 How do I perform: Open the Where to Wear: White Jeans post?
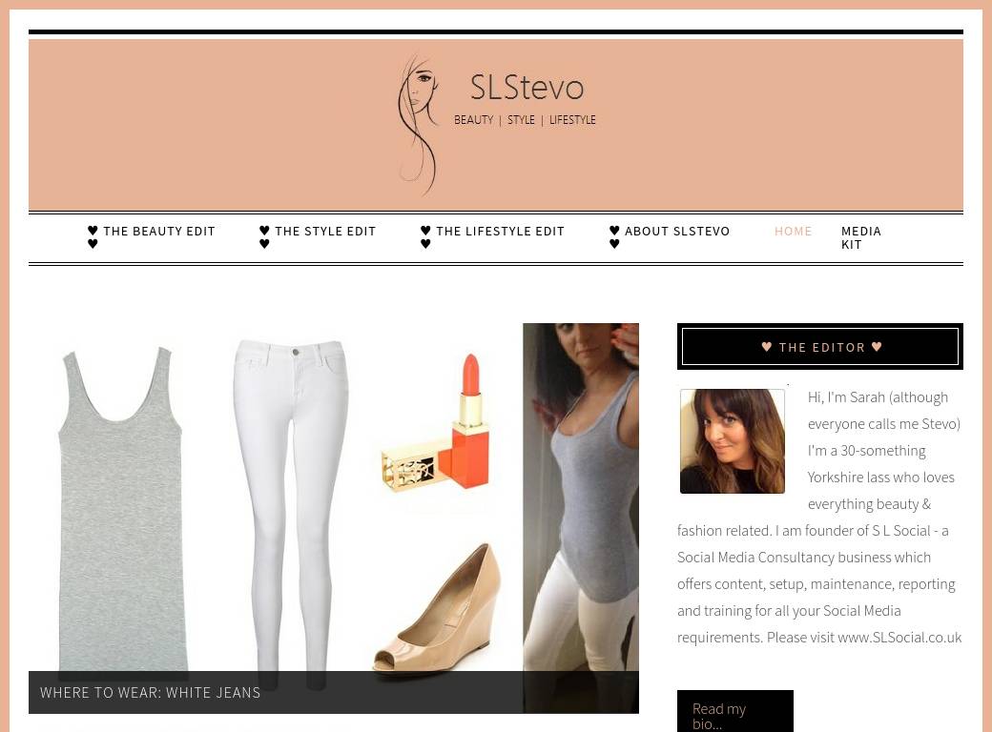point(151,693)
